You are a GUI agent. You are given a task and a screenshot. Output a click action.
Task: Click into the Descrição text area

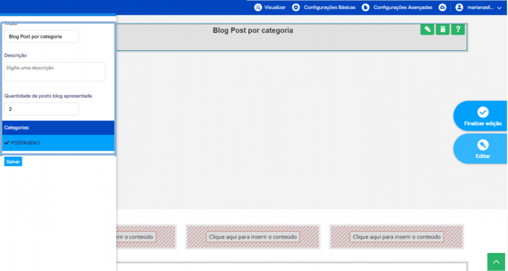click(x=55, y=72)
